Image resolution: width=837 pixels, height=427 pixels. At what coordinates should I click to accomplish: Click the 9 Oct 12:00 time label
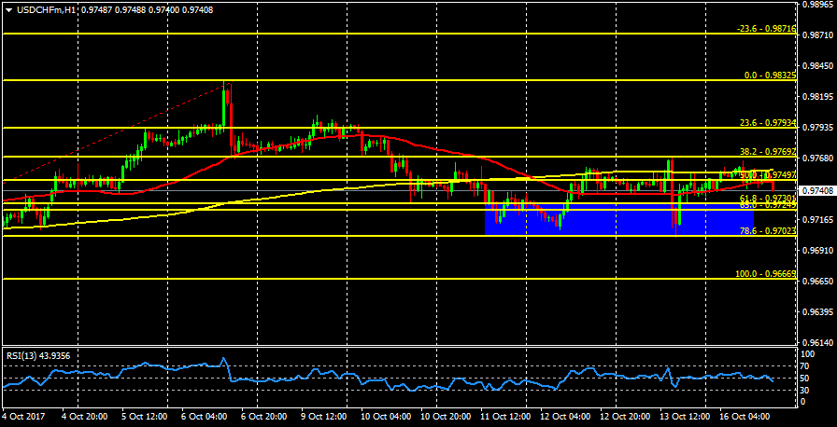click(323, 416)
